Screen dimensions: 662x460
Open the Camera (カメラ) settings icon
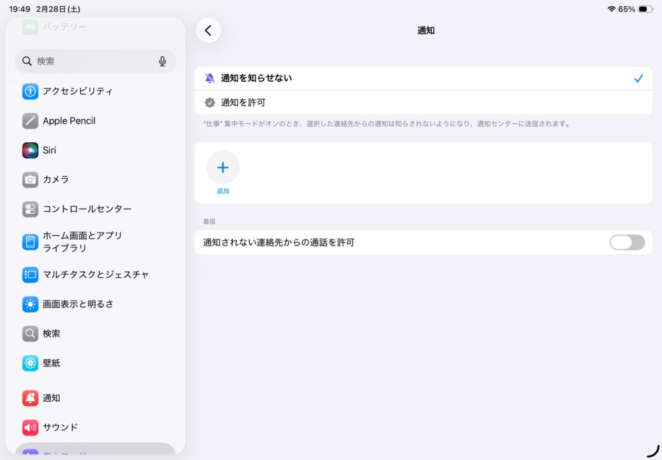[30, 180]
